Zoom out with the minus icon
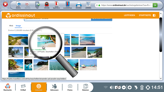Viewport: 164px width, 92px height. [x=124, y=87]
